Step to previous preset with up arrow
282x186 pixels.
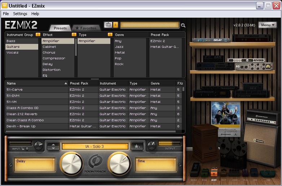53,144
